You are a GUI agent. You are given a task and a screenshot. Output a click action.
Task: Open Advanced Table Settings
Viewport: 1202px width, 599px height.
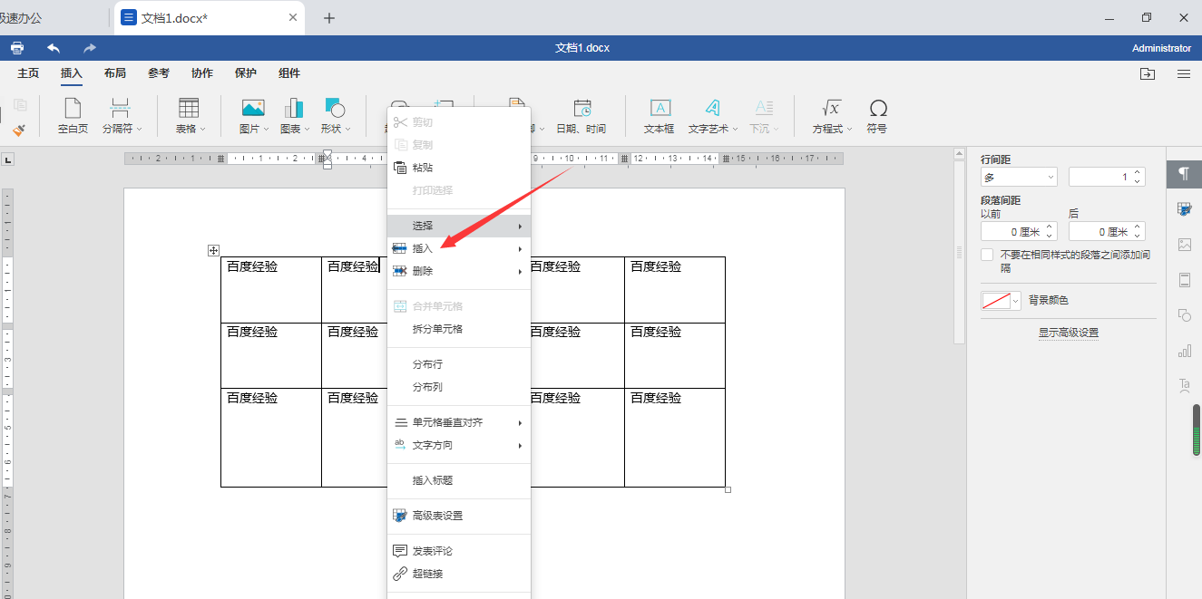459,516
